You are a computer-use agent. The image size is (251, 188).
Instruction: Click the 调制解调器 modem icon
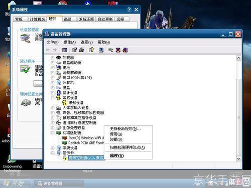pyautogui.click(x=59, y=73)
